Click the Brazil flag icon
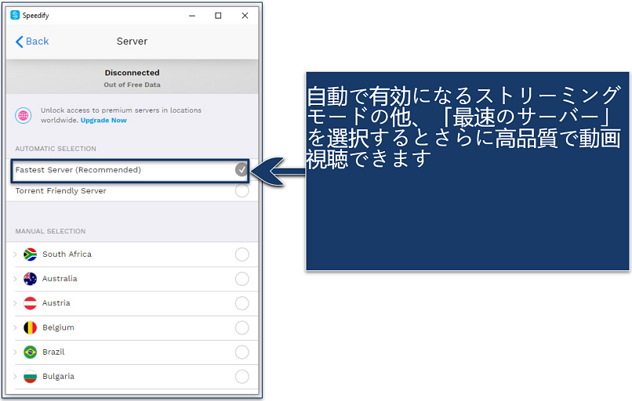Screen dimensions: 632x401 [31, 352]
